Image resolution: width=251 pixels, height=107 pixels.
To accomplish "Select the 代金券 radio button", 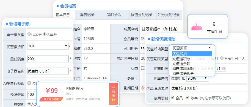I will [29, 34].
